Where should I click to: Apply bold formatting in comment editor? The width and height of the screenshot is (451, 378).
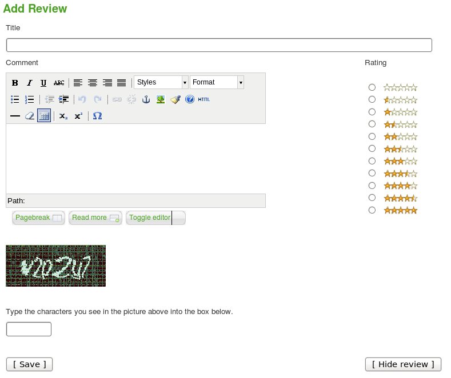[15, 83]
